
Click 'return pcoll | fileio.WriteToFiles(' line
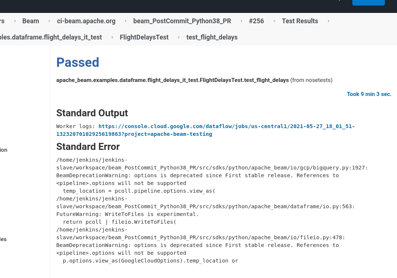(120, 222)
